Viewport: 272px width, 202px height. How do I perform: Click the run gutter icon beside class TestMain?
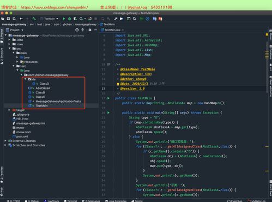pos(108,98)
